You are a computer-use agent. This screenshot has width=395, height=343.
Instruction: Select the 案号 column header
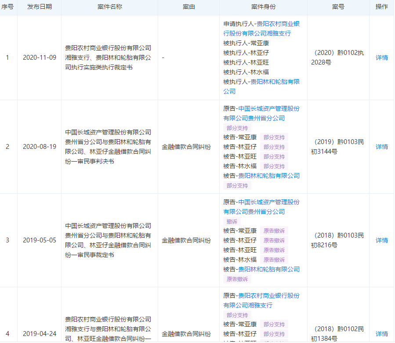click(338, 7)
